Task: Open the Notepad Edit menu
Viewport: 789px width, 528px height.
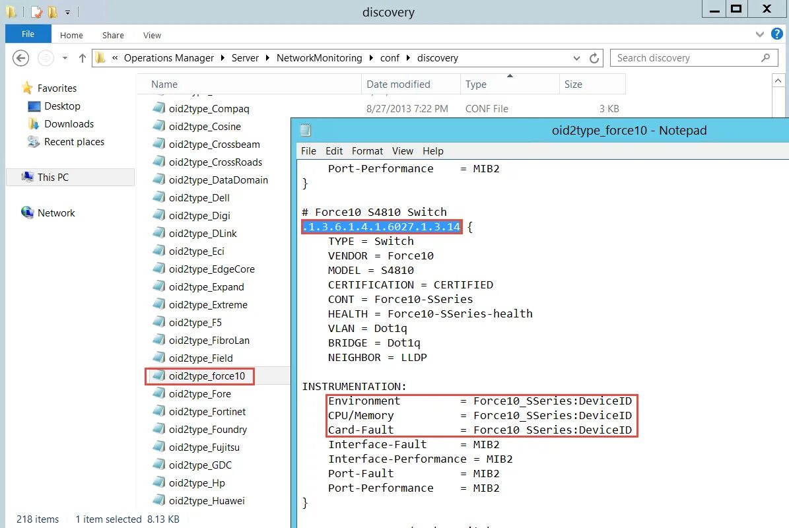Action: (334, 151)
